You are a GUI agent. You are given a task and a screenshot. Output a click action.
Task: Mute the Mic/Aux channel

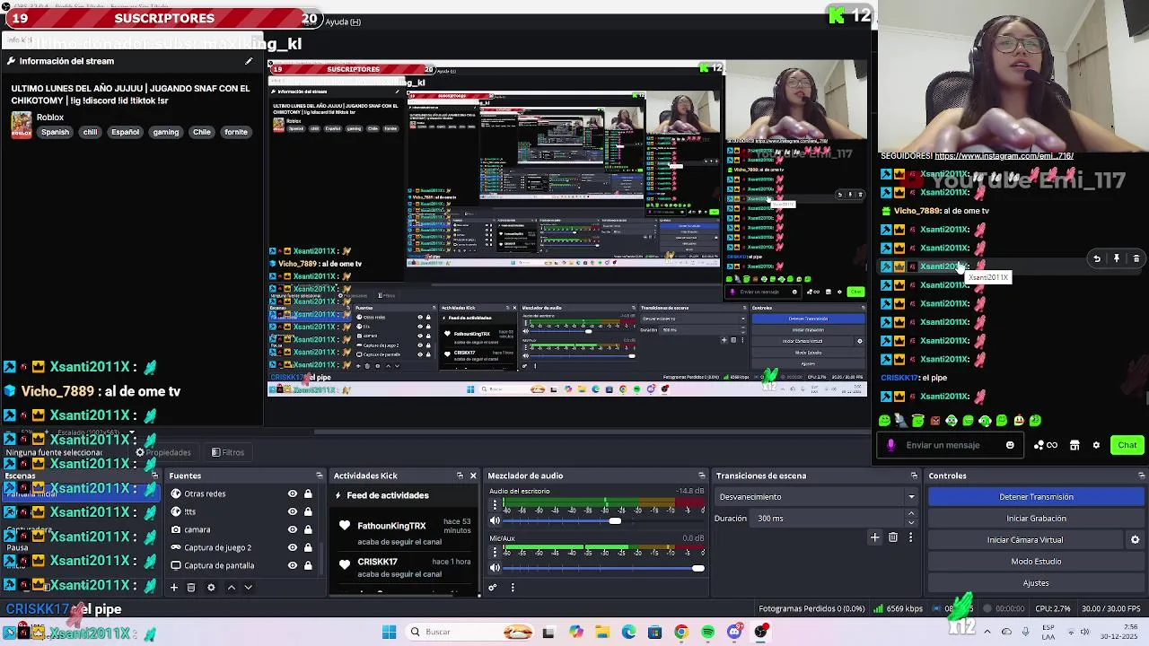pos(495,568)
